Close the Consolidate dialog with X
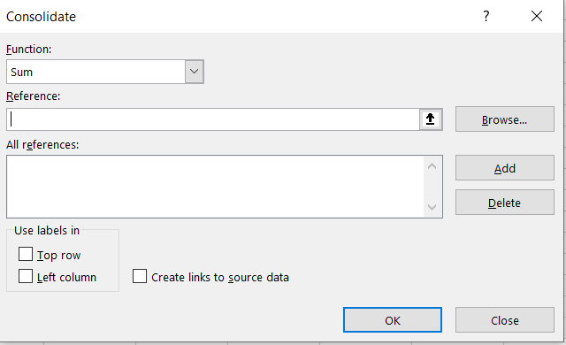This screenshot has width=566, height=345. 537,16
